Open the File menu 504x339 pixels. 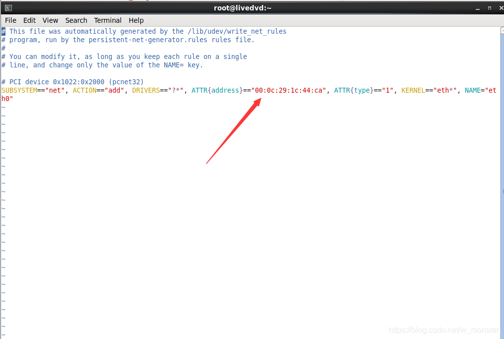point(10,20)
